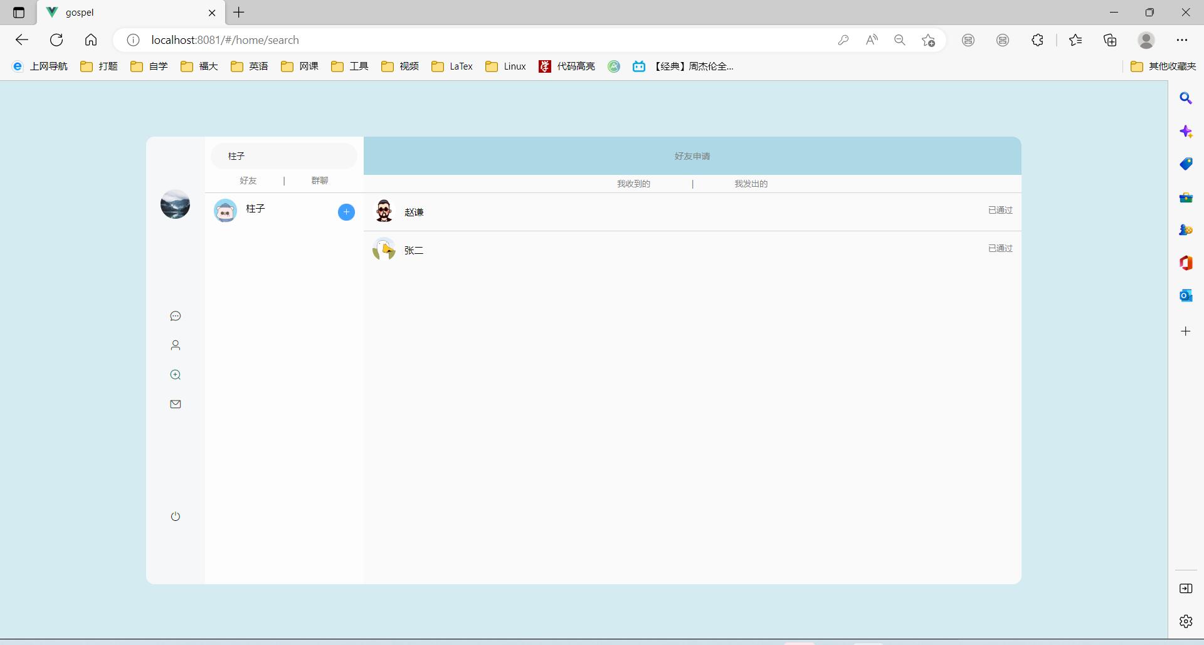Add a new app to the Edge sidebar
Image resolution: width=1204 pixels, height=645 pixels.
[1186, 331]
